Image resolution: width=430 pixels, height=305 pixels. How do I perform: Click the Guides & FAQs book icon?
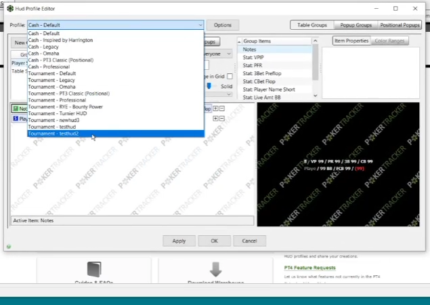94,269
